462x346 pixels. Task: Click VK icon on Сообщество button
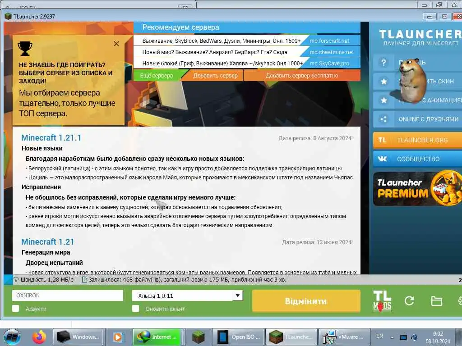point(382,159)
